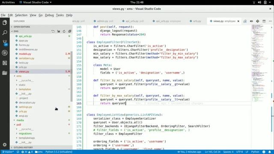
Task: Open settings.py in the explorer
Action: pyautogui.click(x=41, y=107)
